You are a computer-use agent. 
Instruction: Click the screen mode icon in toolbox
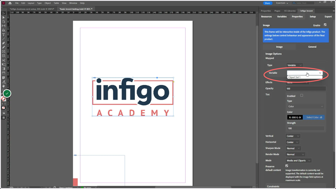click(x=4, y=118)
